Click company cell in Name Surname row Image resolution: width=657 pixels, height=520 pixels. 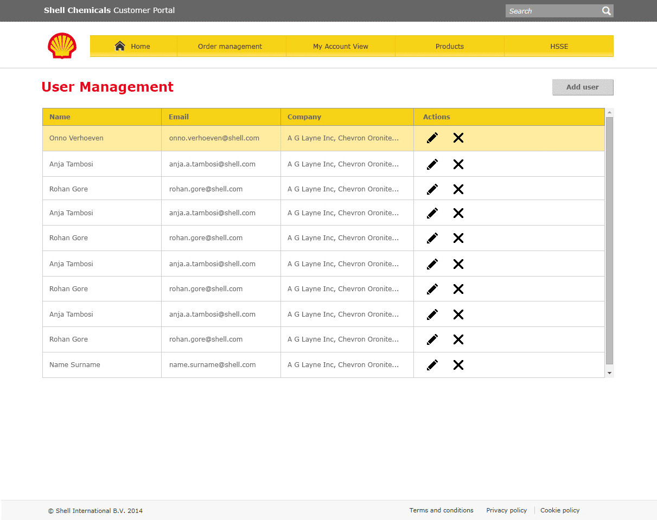pyautogui.click(x=347, y=365)
